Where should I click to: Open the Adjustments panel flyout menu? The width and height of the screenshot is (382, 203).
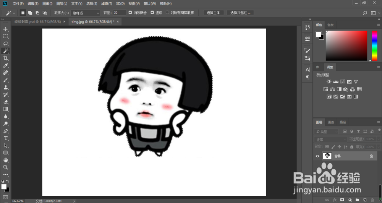click(378, 67)
